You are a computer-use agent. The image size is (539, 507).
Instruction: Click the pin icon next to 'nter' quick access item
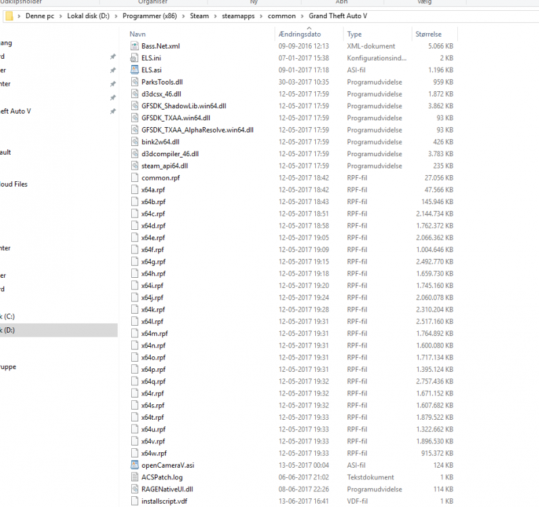113,84
